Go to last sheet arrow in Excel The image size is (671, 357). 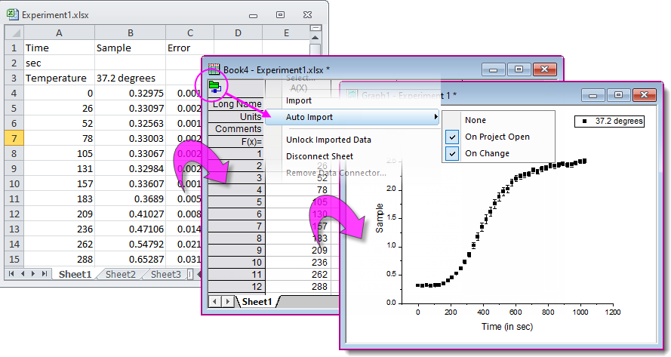pyautogui.click(x=45, y=273)
